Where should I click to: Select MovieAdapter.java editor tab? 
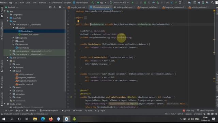pyautogui.click(x=101, y=7)
